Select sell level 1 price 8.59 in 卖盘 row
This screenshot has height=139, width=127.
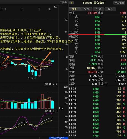pos(98,33)
